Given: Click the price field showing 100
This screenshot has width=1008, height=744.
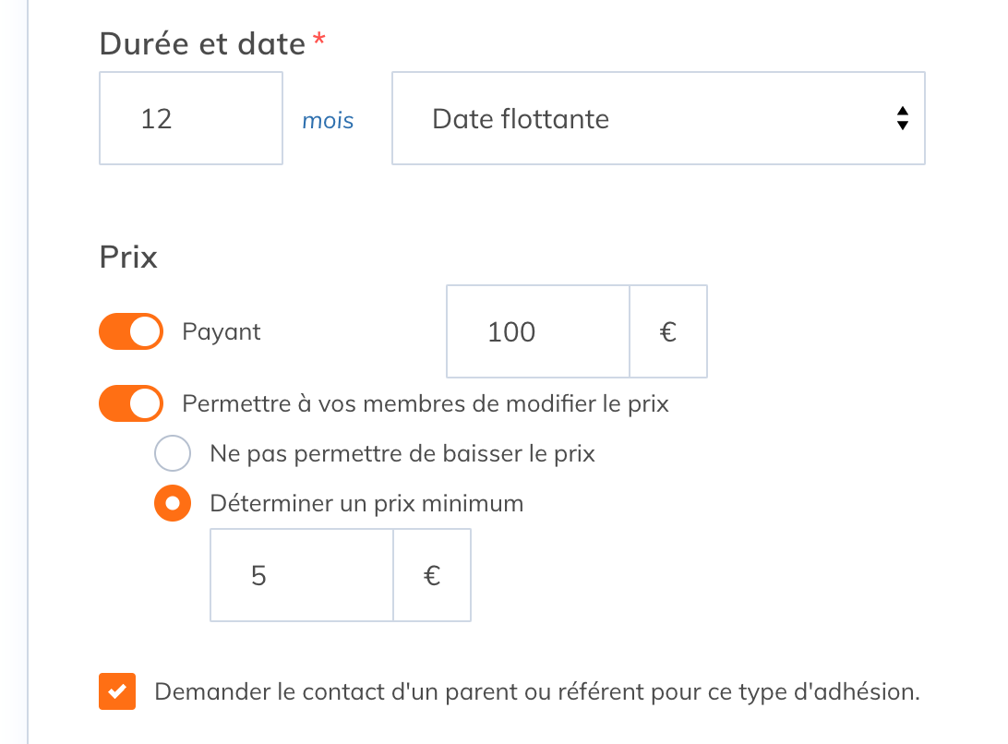Looking at the screenshot, I should click(x=538, y=331).
